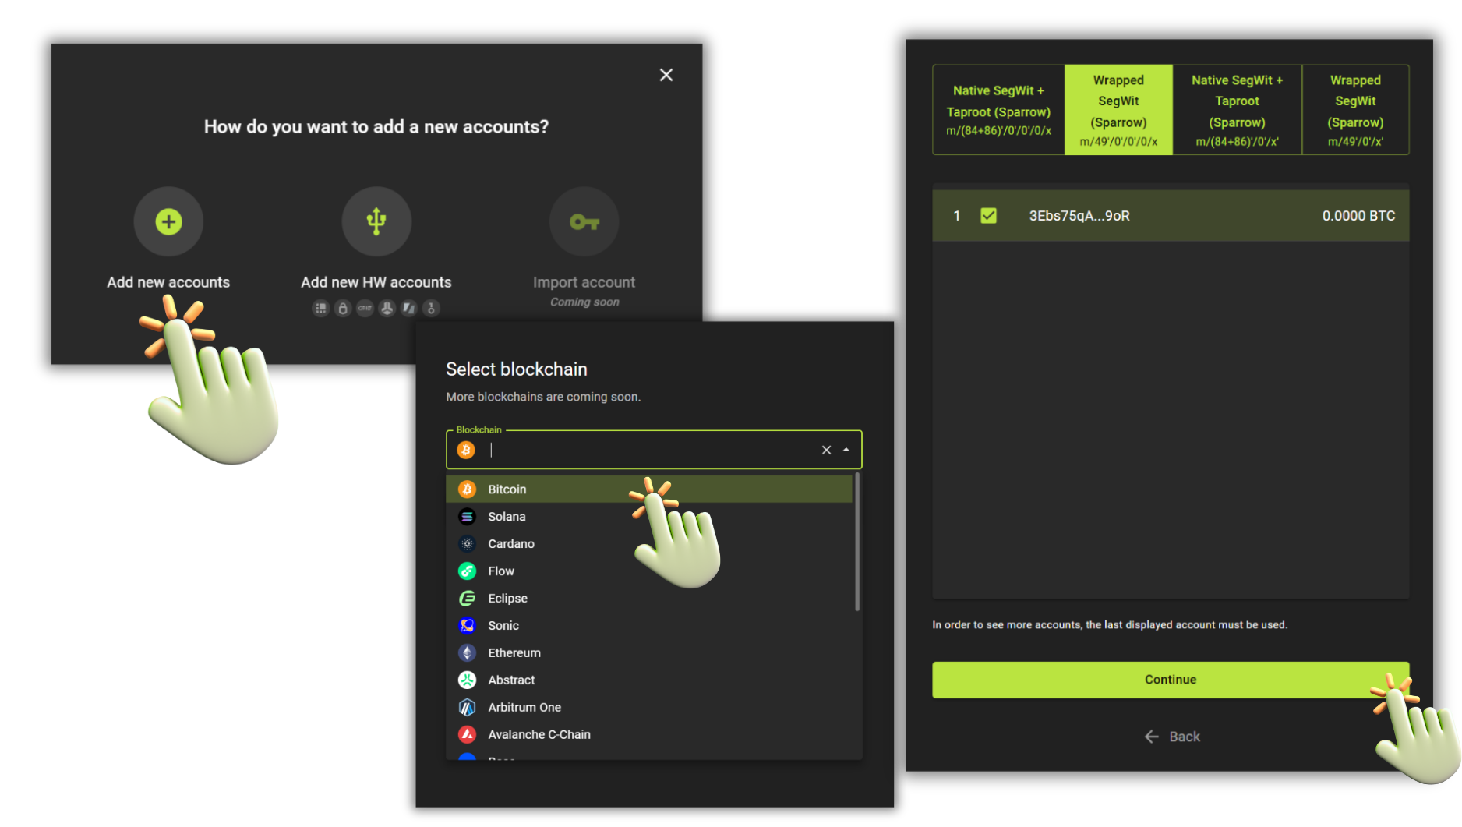The width and height of the screenshot is (1462, 827).
Task: Click the GRID+ hardware wallet icon
Action: tap(365, 308)
